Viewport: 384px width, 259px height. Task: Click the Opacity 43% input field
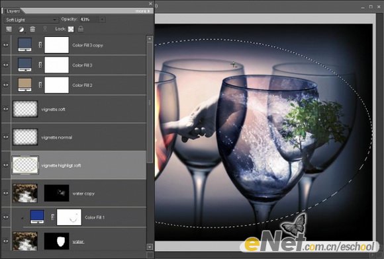click(89, 19)
